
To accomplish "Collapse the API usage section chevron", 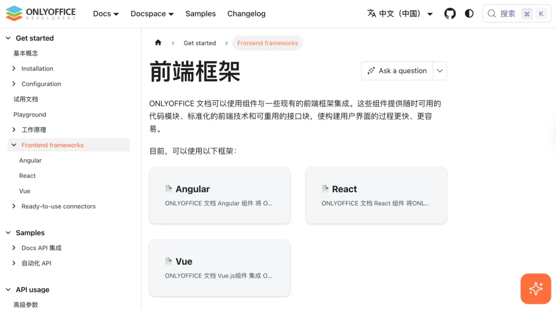I will [x=8, y=289].
